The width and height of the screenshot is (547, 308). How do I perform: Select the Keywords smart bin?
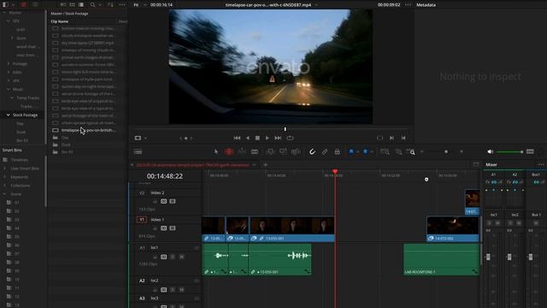(x=19, y=177)
